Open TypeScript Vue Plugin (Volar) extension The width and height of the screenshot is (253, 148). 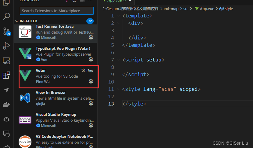(x=56, y=54)
